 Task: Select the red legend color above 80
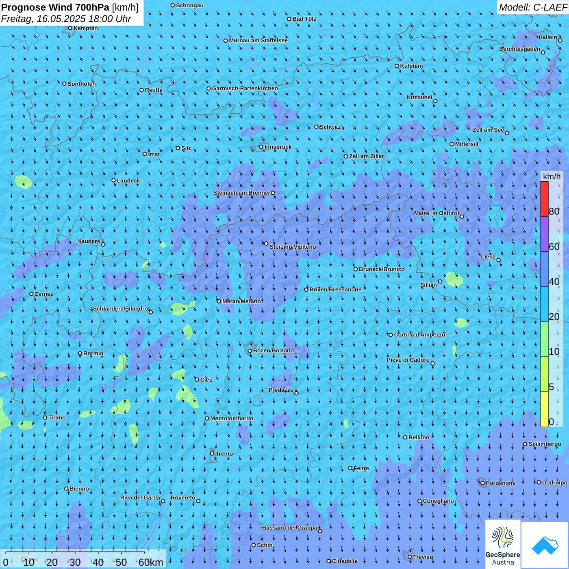pos(544,199)
